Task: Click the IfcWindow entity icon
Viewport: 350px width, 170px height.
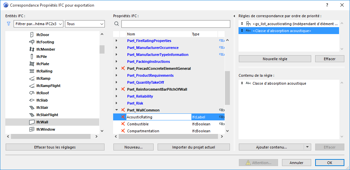Action: click(32, 130)
